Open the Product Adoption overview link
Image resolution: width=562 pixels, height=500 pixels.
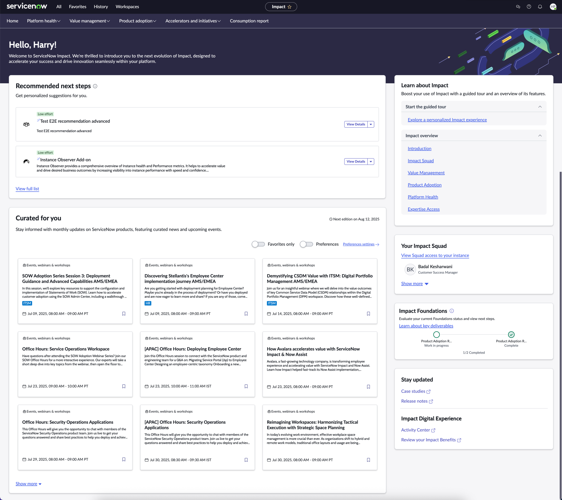click(x=425, y=185)
